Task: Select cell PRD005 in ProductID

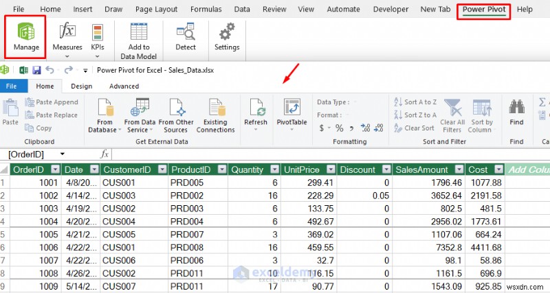Action: click(198, 183)
